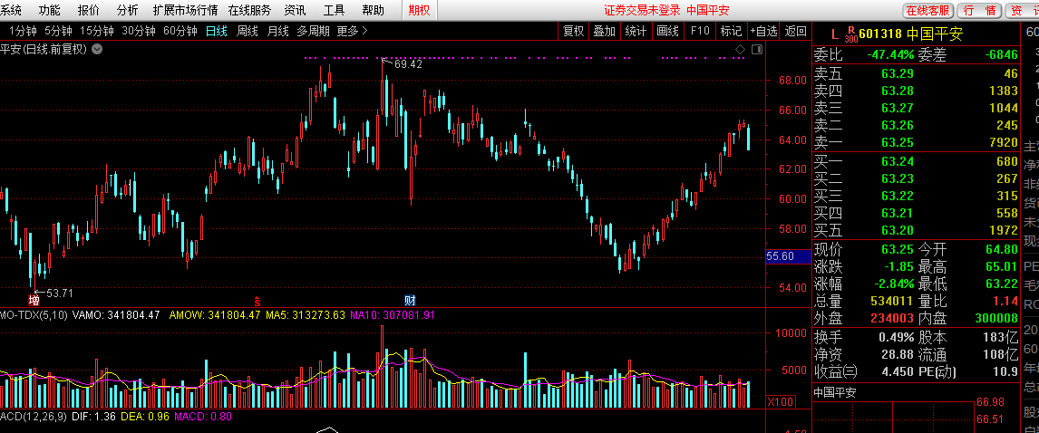The width and height of the screenshot is (1039, 433).
Task: Click the VAMO: 341804.47 indicator value
Action: coord(115,315)
